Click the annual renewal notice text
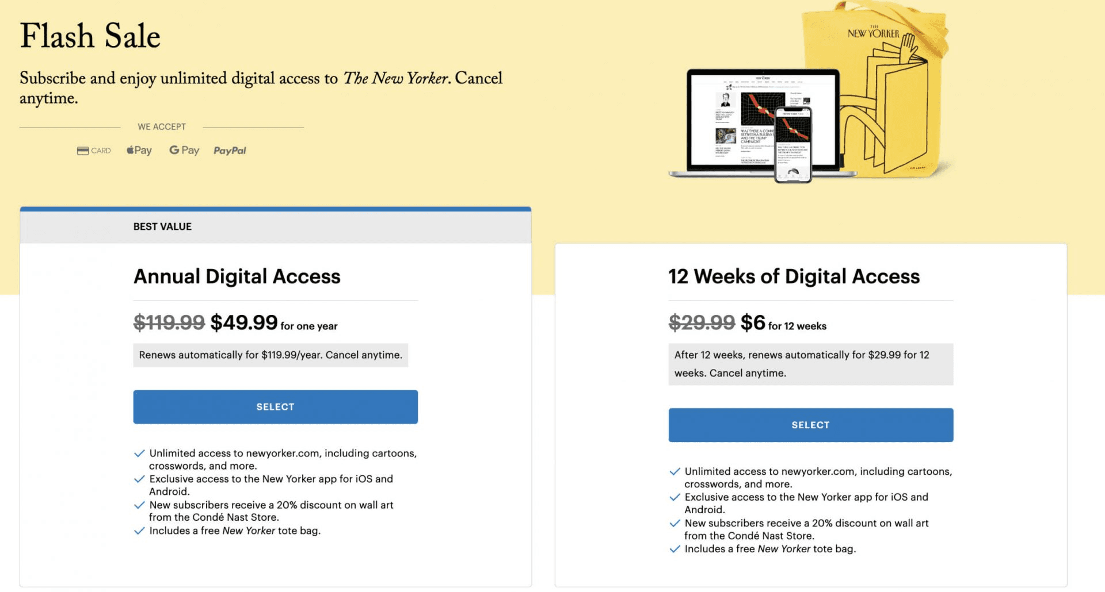The width and height of the screenshot is (1105, 592). point(270,355)
